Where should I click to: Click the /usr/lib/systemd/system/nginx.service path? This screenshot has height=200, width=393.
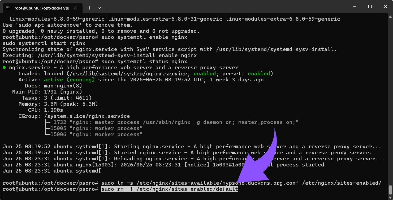point(128,74)
